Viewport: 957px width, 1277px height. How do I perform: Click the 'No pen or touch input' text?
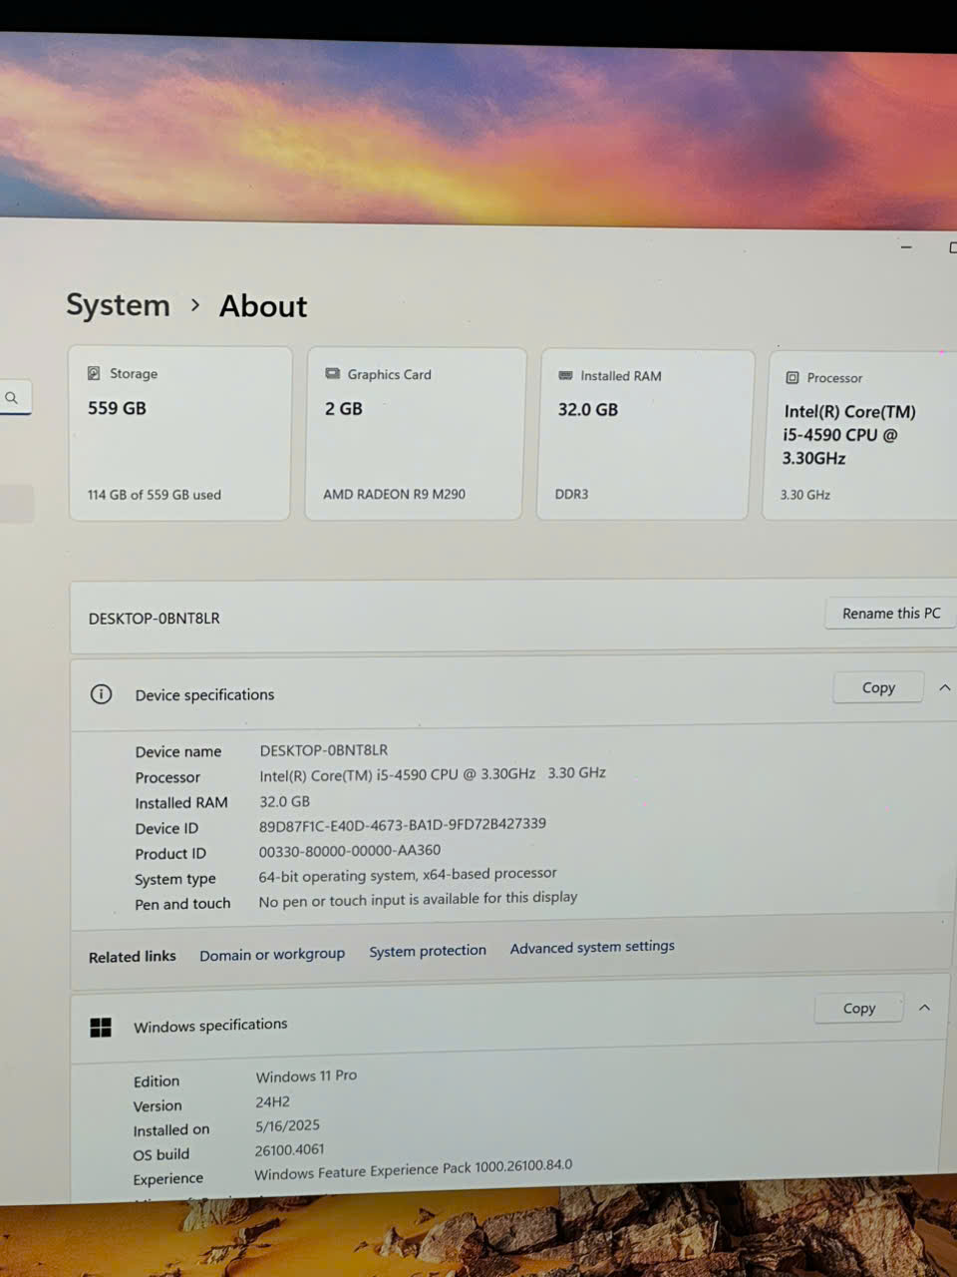click(x=418, y=899)
